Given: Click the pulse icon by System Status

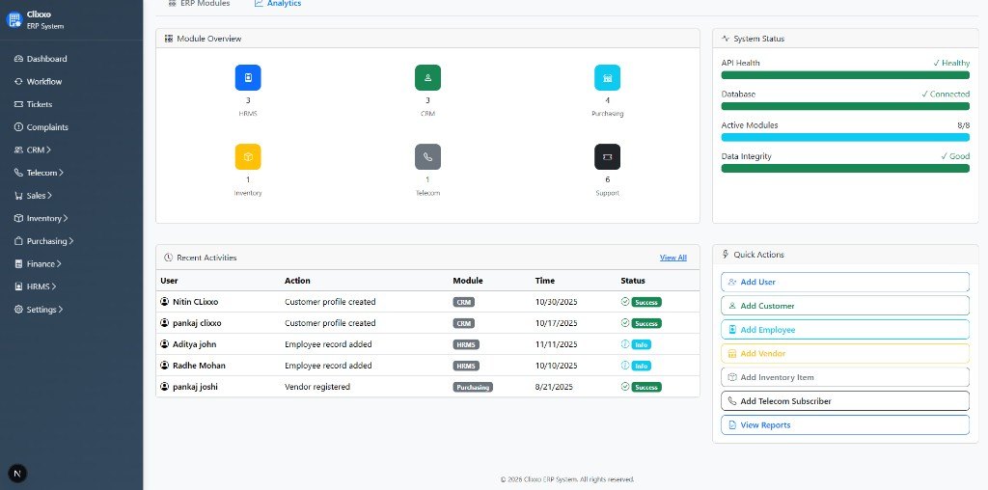Looking at the screenshot, I should (726, 39).
